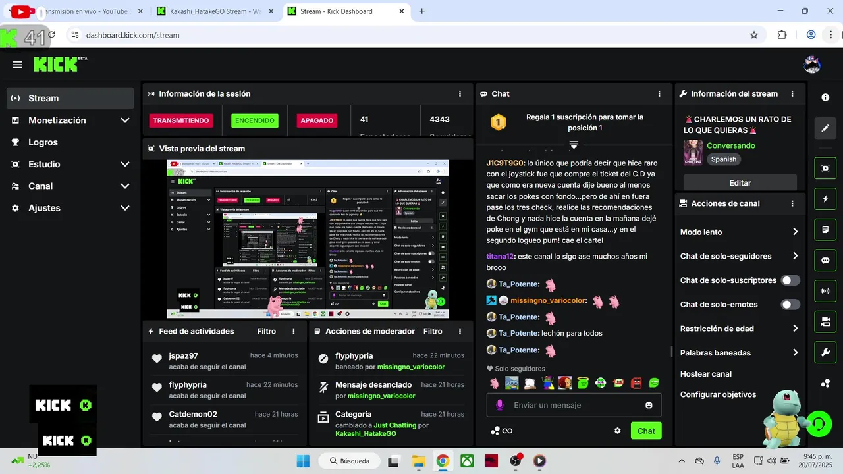Toggle the session info broadcast widget icon

pos(825,291)
